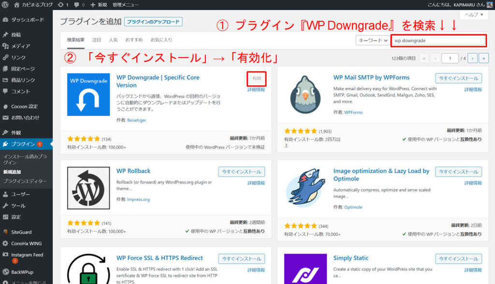
Task: Click WP Downgrade plugin thumbnail
Action: 88,95
